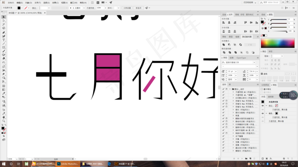Select the Rotate tool
The height and width of the screenshot is (167, 298).
coord(3,63)
